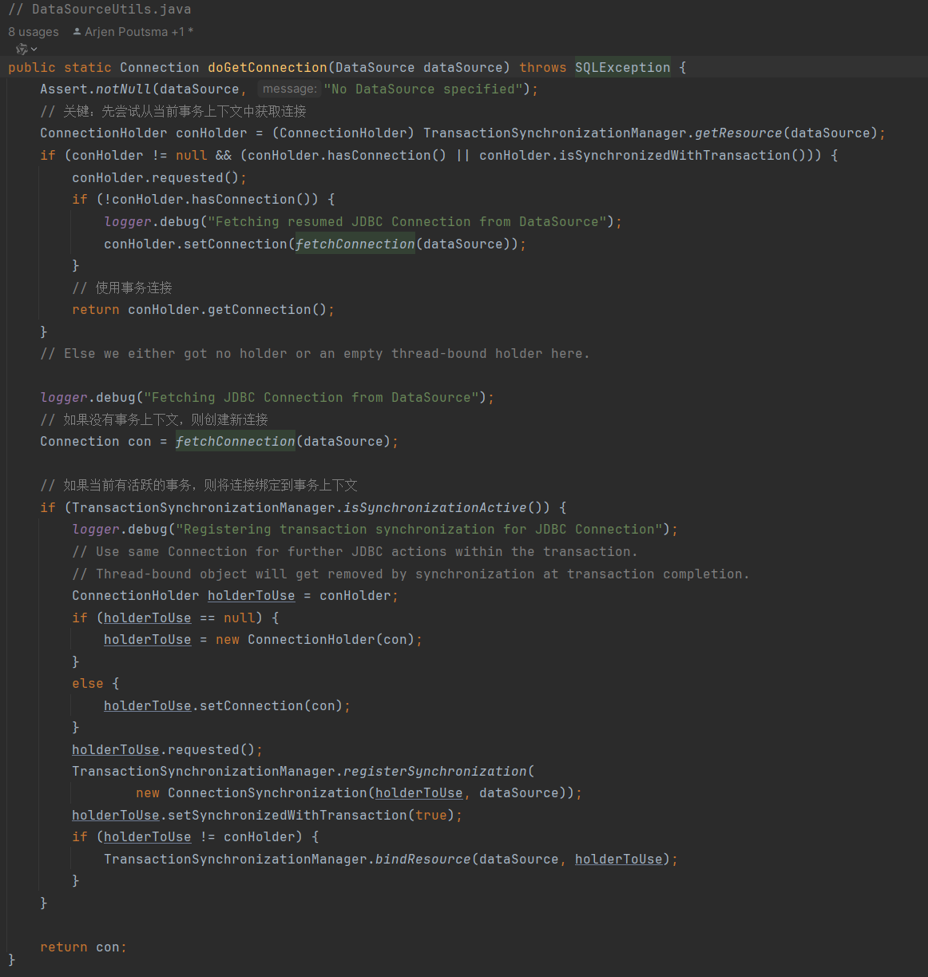The image size is (928, 977).
Task: Click the "Fetching resumed JDBC Connection from DataSource" string
Action: 407,222
